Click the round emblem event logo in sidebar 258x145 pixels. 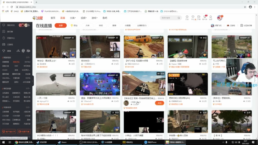pos(23,51)
